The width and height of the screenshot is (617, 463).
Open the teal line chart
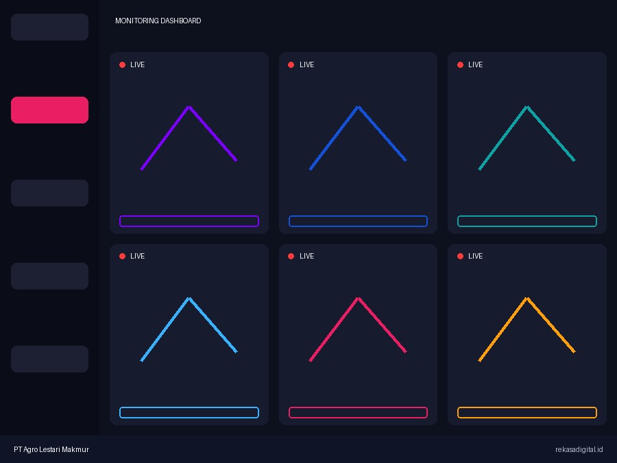(x=527, y=138)
